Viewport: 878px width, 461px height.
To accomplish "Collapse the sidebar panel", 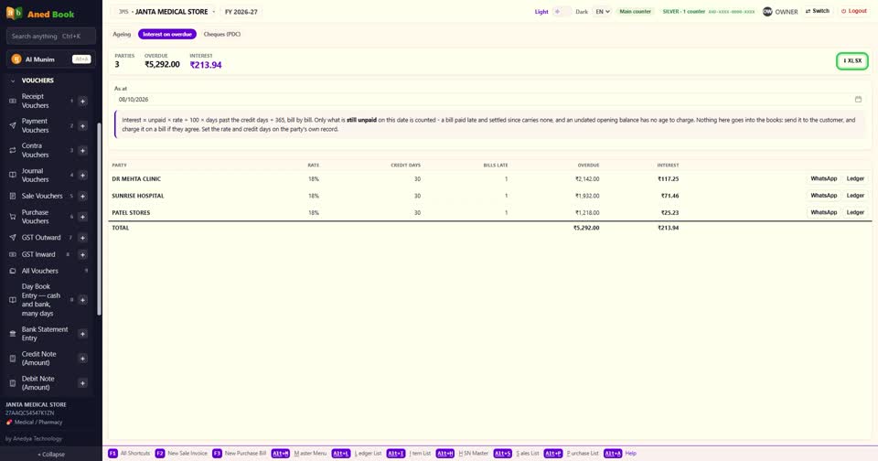I will [51, 455].
